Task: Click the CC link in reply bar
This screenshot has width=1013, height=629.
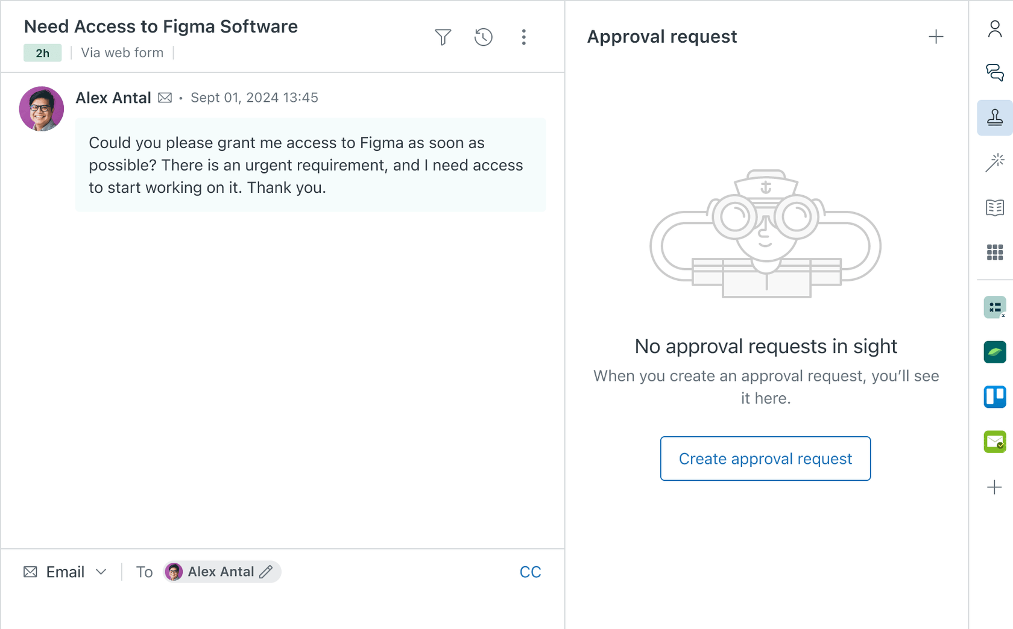Action: pyautogui.click(x=531, y=572)
